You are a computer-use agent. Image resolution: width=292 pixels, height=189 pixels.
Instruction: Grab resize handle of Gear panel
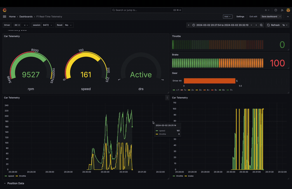[288, 92]
